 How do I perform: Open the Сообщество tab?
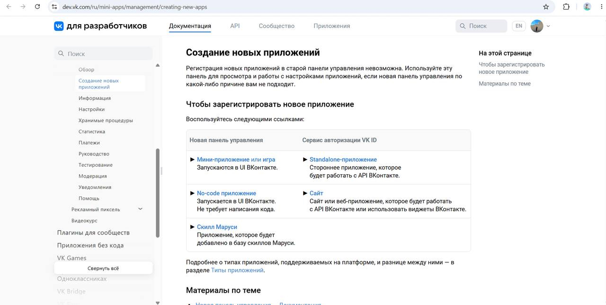click(276, 26)
